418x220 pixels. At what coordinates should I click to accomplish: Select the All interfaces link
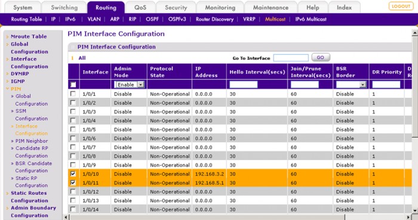click(82, 58)
